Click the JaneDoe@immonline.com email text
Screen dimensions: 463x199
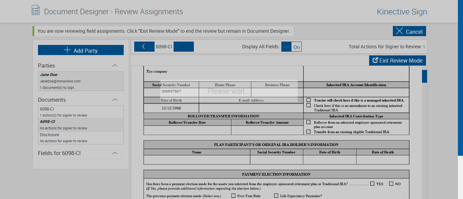coord(60,81)
